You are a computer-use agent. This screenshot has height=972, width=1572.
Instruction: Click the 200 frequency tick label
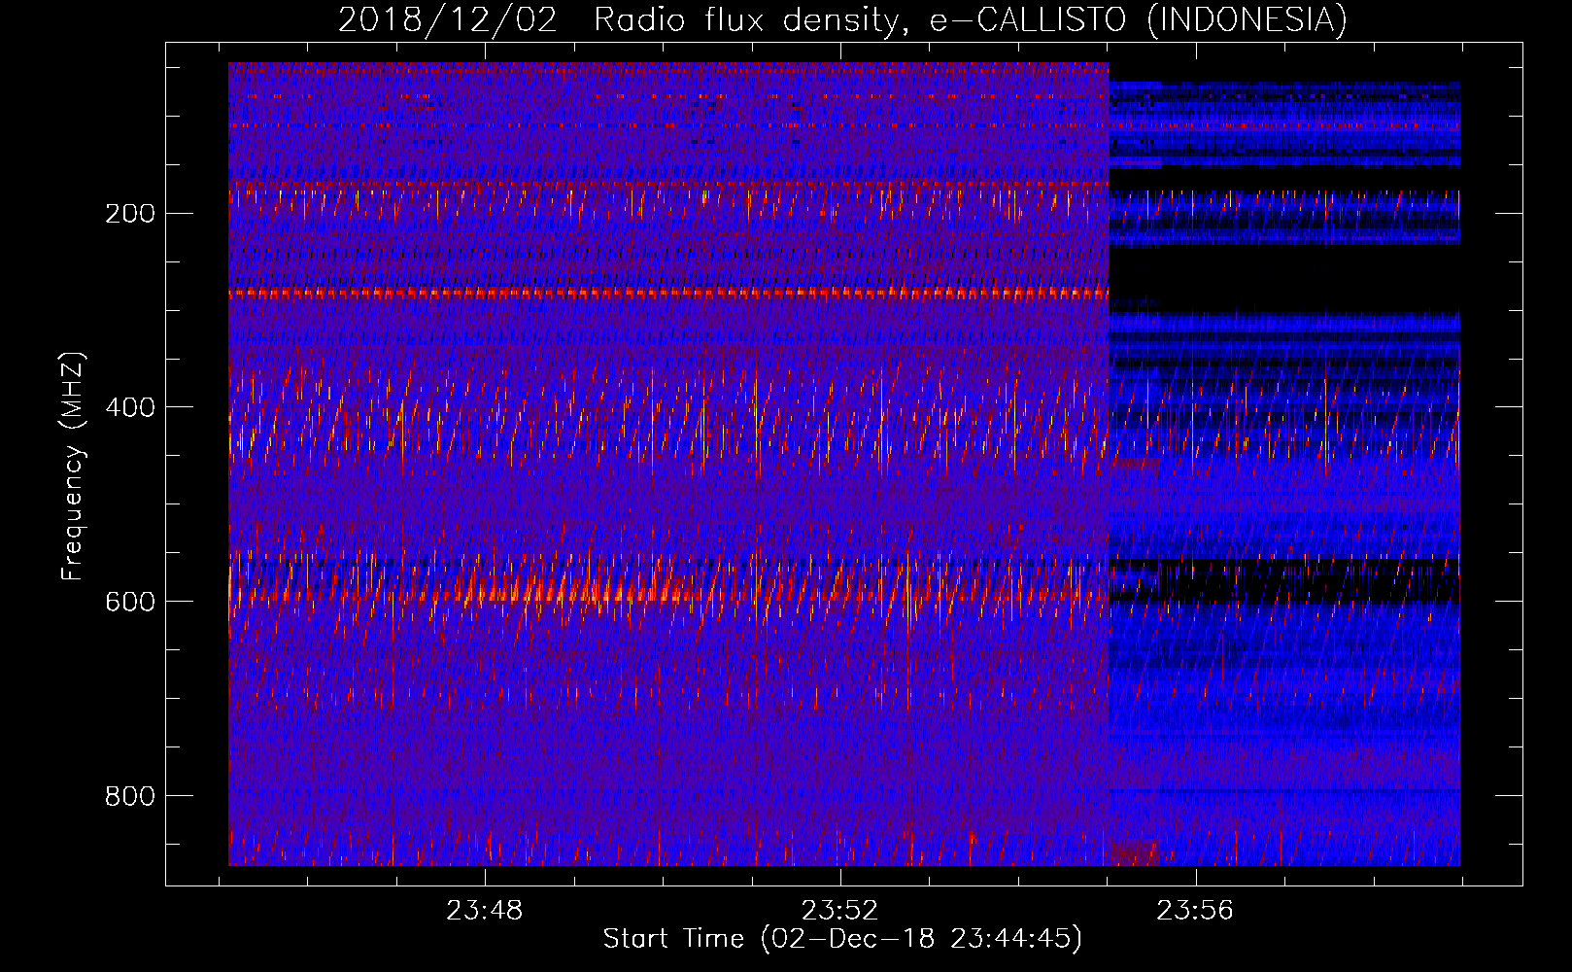pyautogui.click(x=130, y=214)
